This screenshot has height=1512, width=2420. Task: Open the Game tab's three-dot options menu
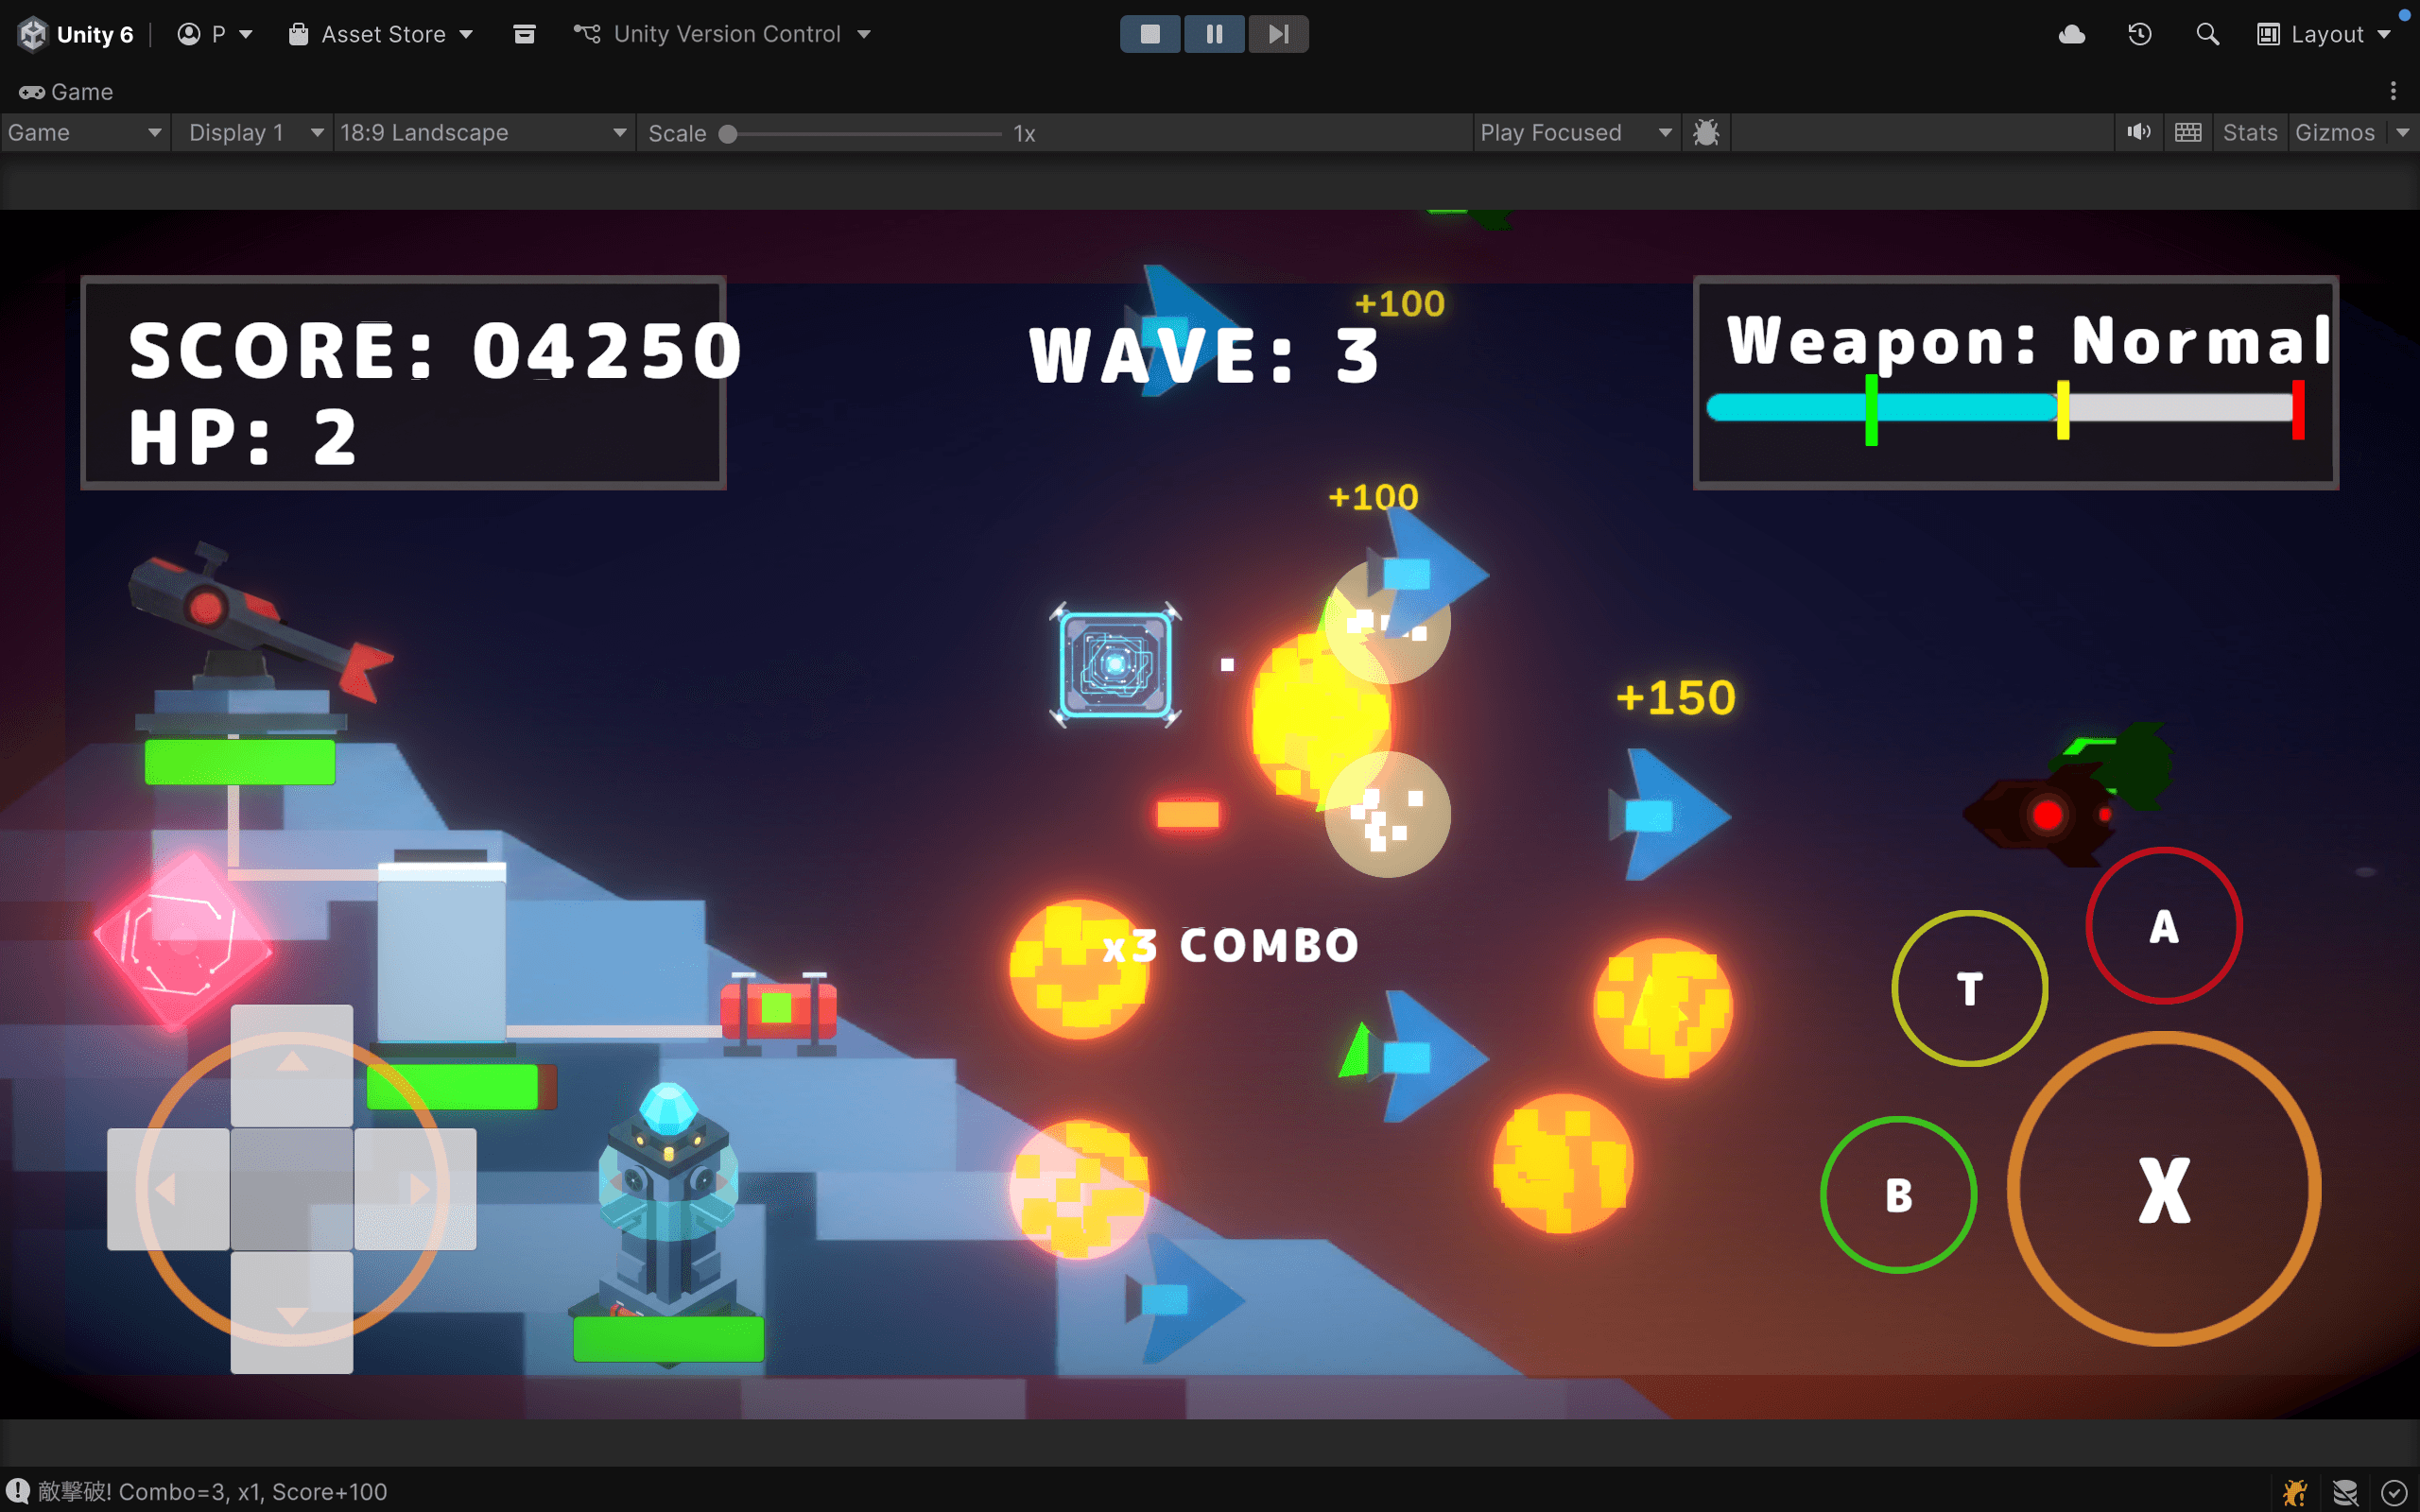[x=2393, y=92]
